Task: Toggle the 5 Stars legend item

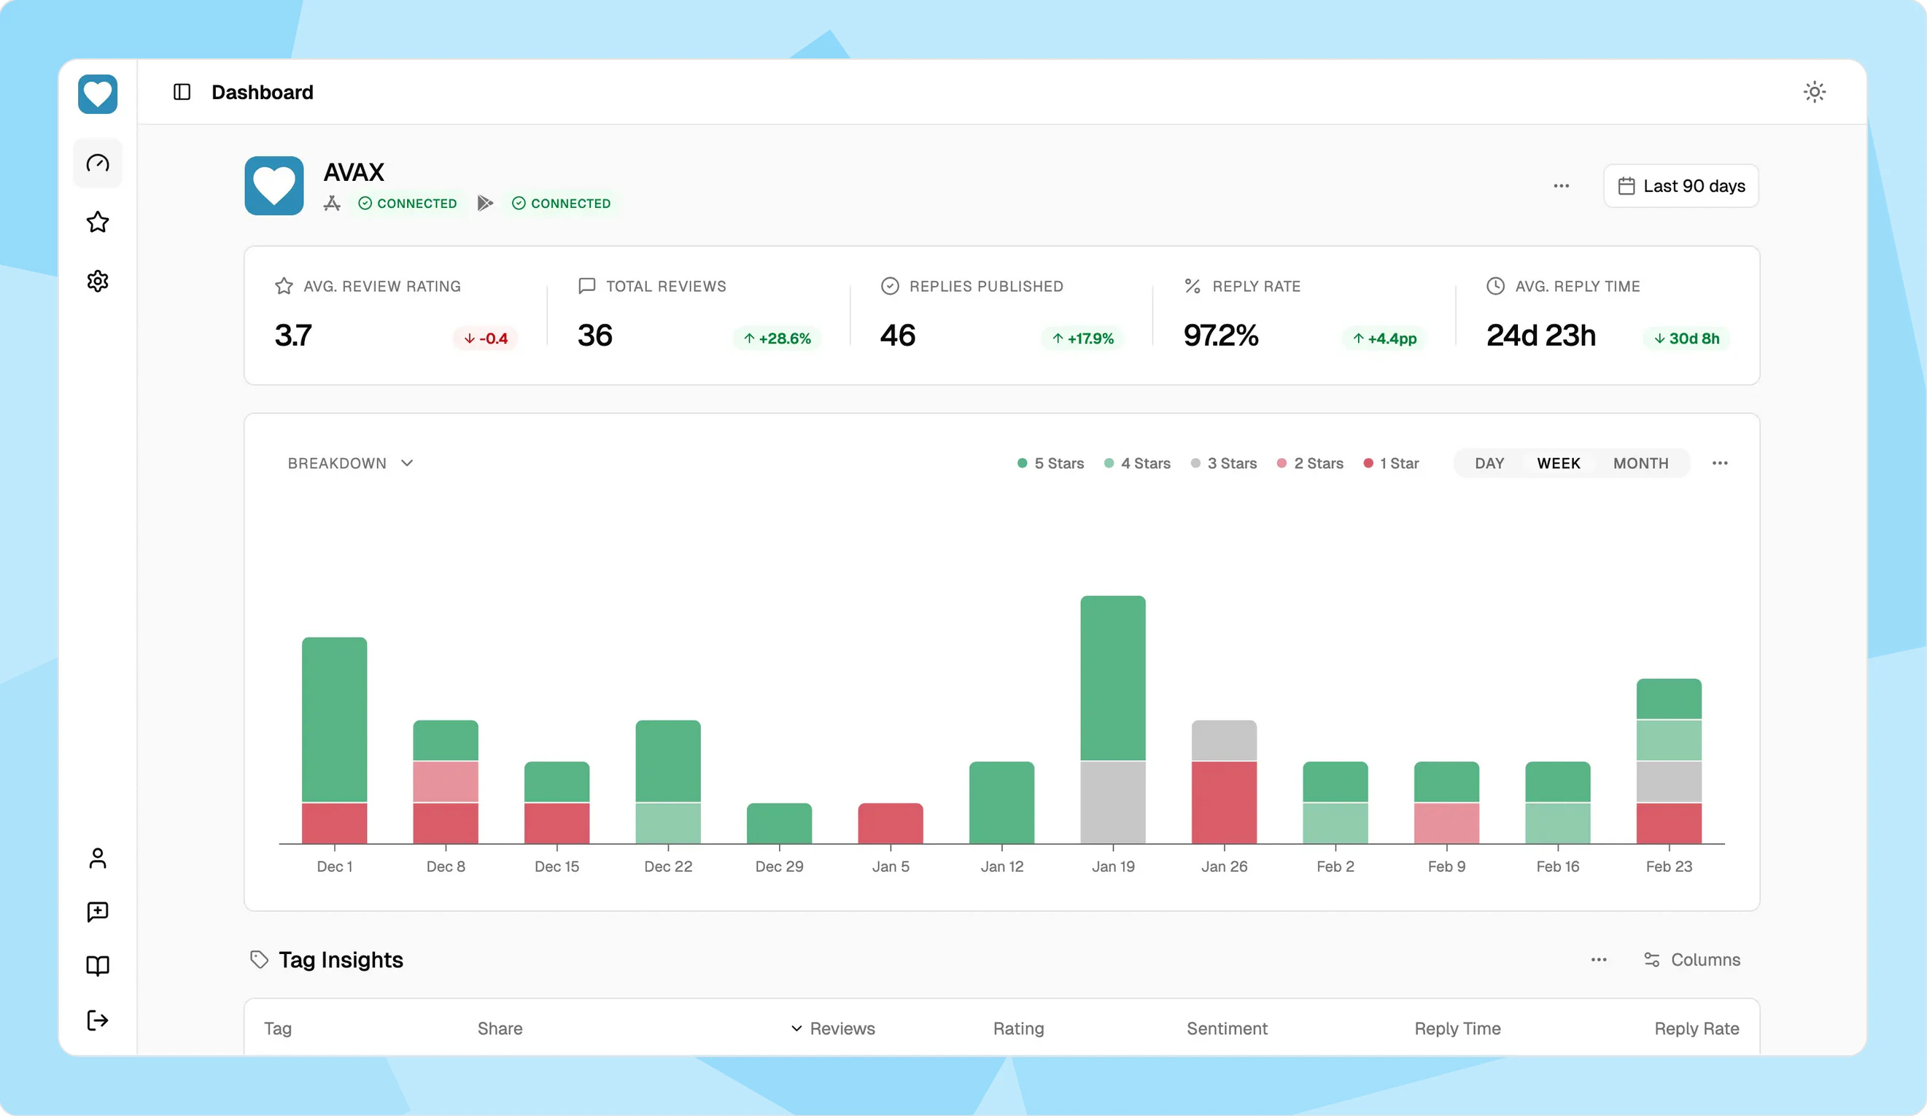Action: [x=1051, y=462]
